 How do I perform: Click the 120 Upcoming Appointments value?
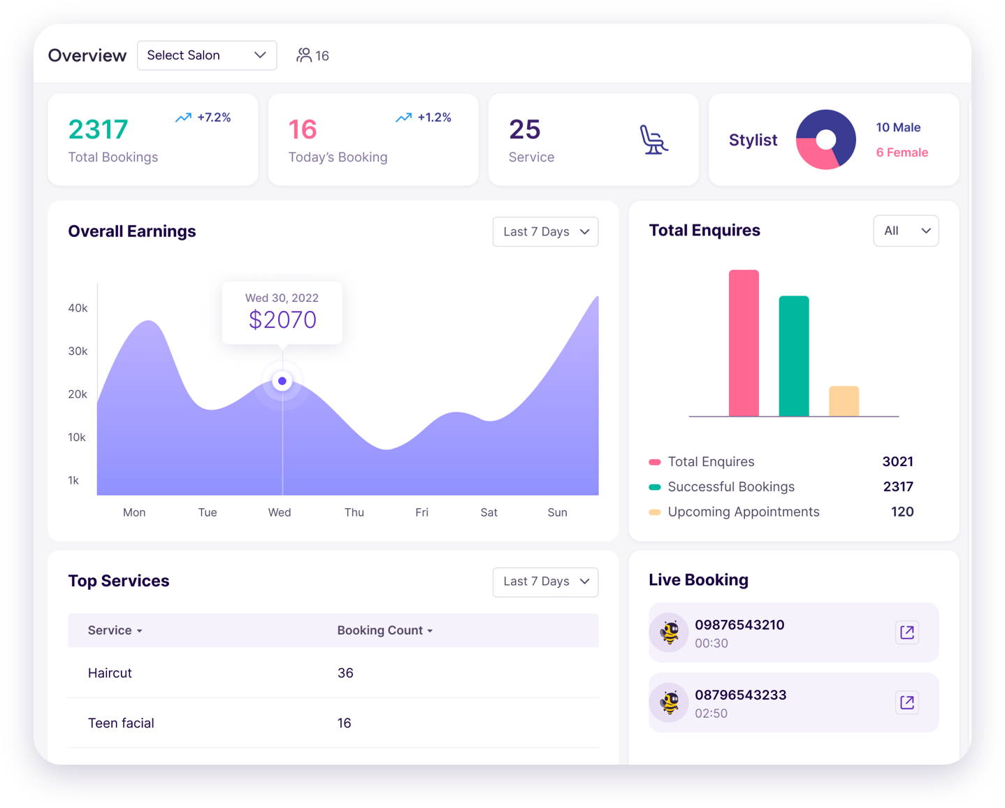click(902, 512)
